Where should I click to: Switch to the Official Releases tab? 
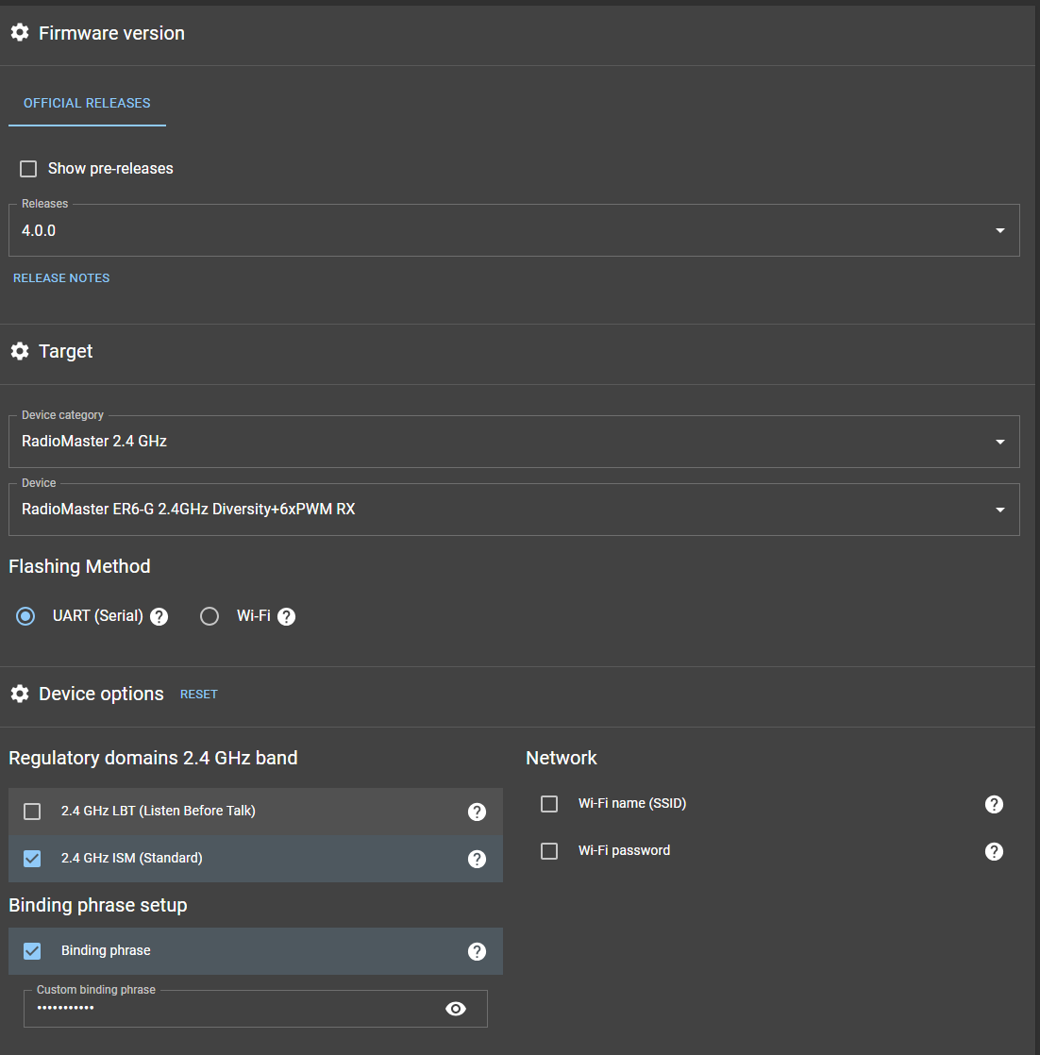pos(87,103)
